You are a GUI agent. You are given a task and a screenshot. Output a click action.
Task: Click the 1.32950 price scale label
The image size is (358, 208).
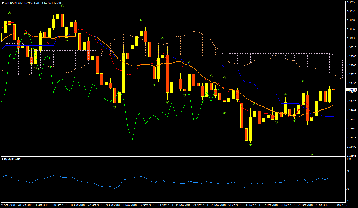tap(351, 2)
